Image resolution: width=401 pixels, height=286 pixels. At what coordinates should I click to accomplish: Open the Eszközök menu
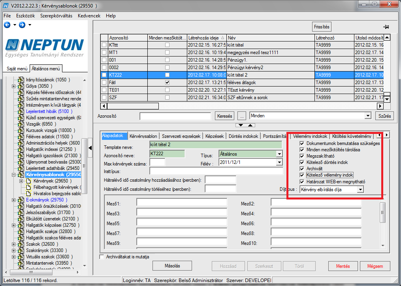tap(25, 16)
